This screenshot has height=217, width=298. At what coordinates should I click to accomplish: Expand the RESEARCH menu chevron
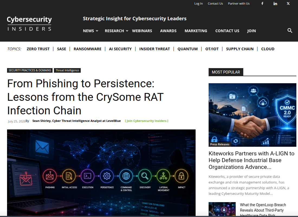point(127,31)
